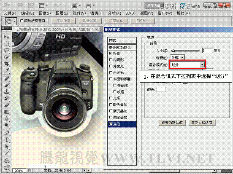233x174 pixels.
Task: Collapse the tools panel via double arrow
Action: click(x=3, y=28)
